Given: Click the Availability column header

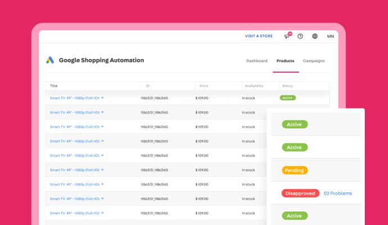Looking at the screenshot, I should pos(254,86).
